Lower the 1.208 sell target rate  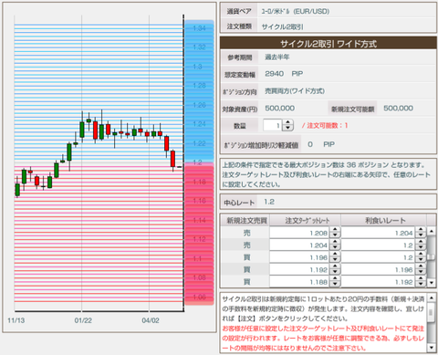(x=335, y=235)
